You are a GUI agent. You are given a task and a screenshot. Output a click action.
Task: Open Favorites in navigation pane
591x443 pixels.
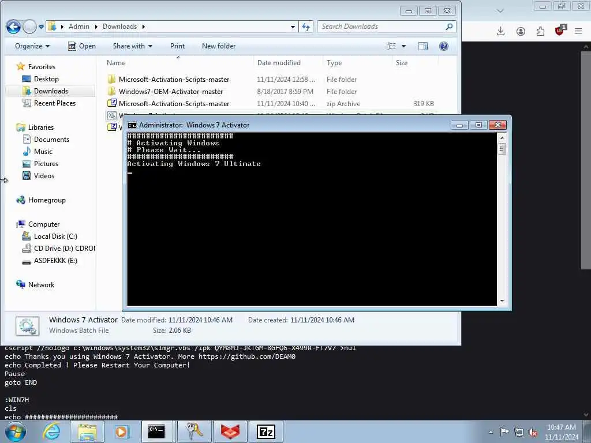(x=42, y=67)
